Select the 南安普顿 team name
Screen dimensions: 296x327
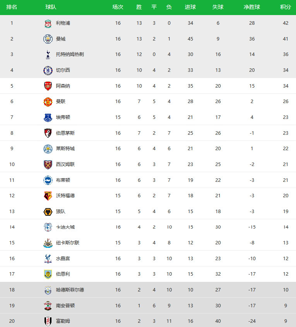click(x=65, y=306)
